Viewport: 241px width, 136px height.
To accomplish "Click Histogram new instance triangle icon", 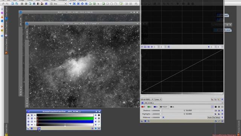I will (142, 121).
